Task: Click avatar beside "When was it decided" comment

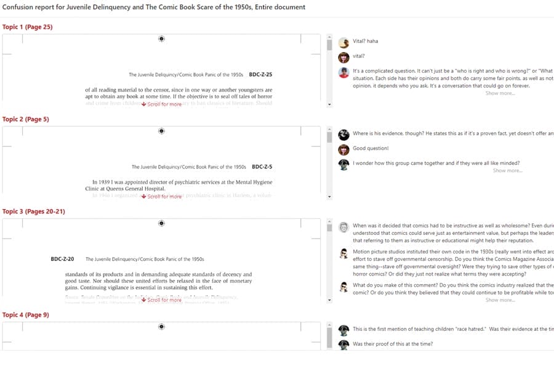Action: (343, 227)
